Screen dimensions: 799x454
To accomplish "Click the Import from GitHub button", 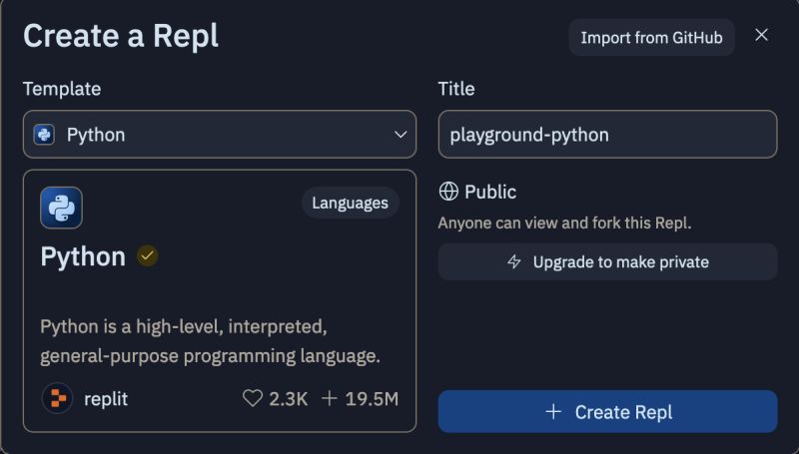I will pos(651,37).
